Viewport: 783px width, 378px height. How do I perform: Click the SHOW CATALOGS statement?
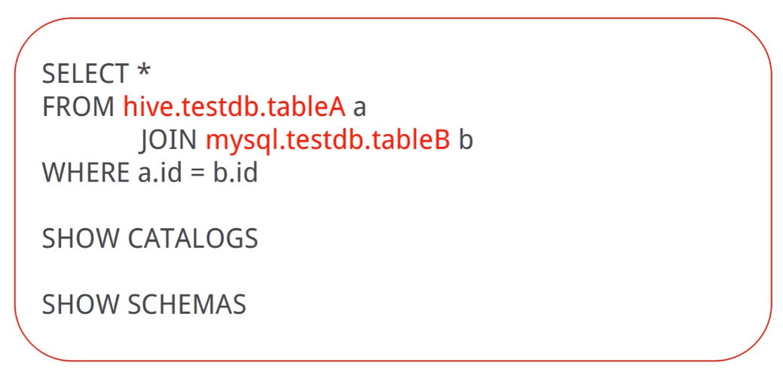click(150, 239)
